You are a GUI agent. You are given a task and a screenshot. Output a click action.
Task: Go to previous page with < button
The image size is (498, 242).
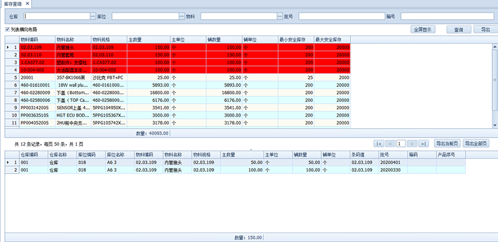pos(391,144)
